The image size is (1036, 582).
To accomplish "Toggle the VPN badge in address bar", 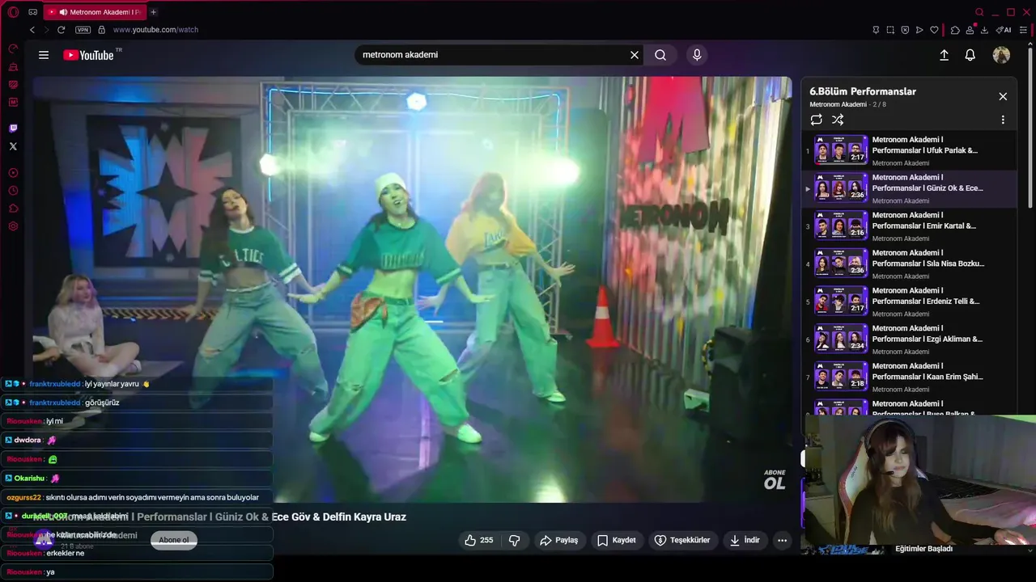I will [83, 30].
